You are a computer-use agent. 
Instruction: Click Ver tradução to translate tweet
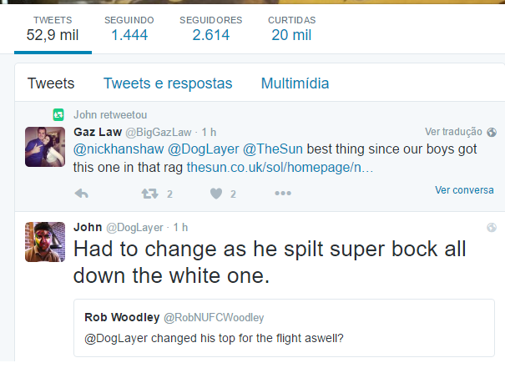(x=453, y=132)
